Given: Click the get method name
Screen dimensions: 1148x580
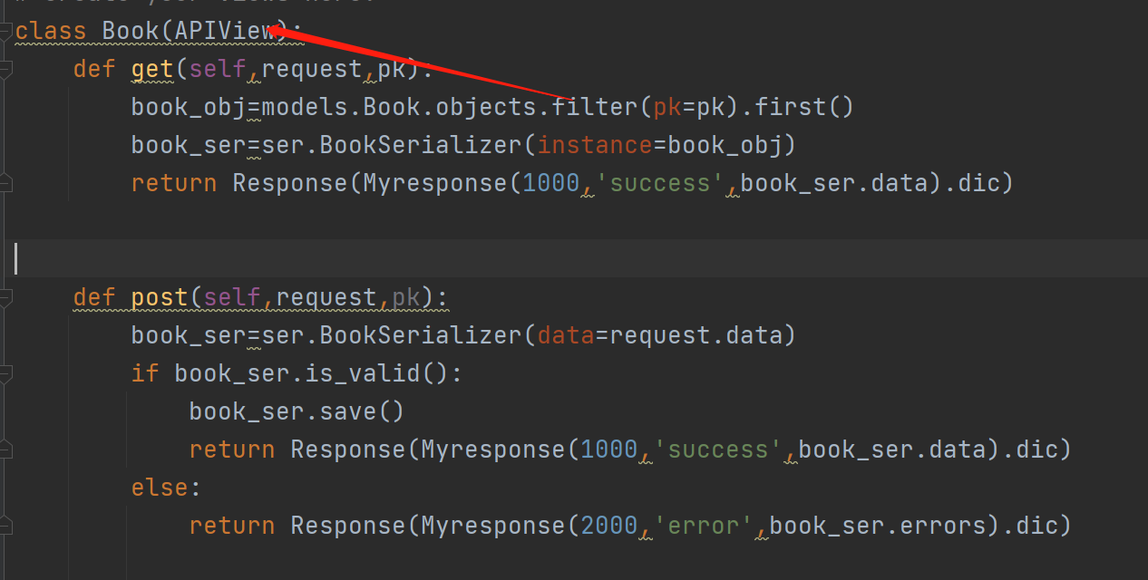Looking at the screenshot, I should pos(152,69).
